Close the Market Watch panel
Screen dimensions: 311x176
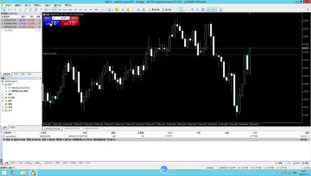pos(40,14)
